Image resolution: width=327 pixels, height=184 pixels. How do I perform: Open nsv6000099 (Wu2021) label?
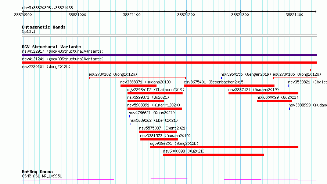click(277, 97)
